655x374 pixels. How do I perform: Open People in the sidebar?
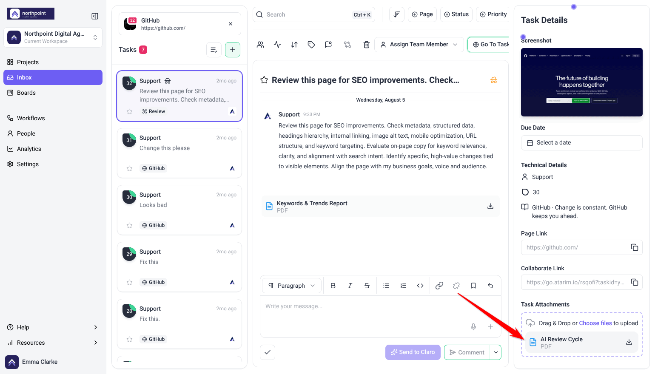53,133
